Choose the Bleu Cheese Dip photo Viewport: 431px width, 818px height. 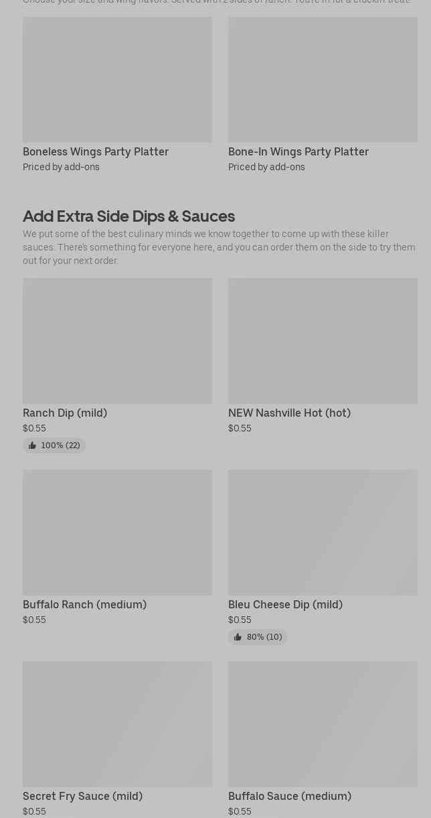tap(323, 532)
